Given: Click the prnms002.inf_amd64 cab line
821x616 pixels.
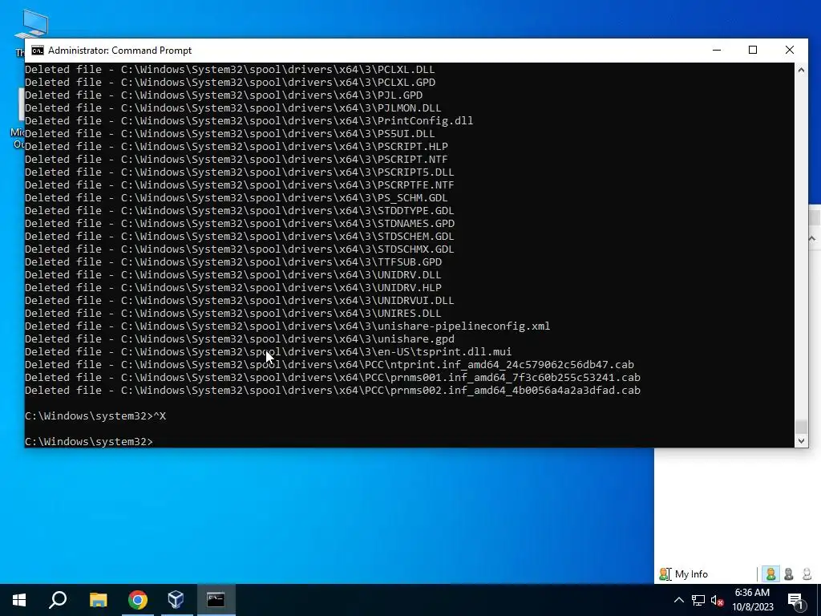Looking at the screenshot, I should coord(333,391).
